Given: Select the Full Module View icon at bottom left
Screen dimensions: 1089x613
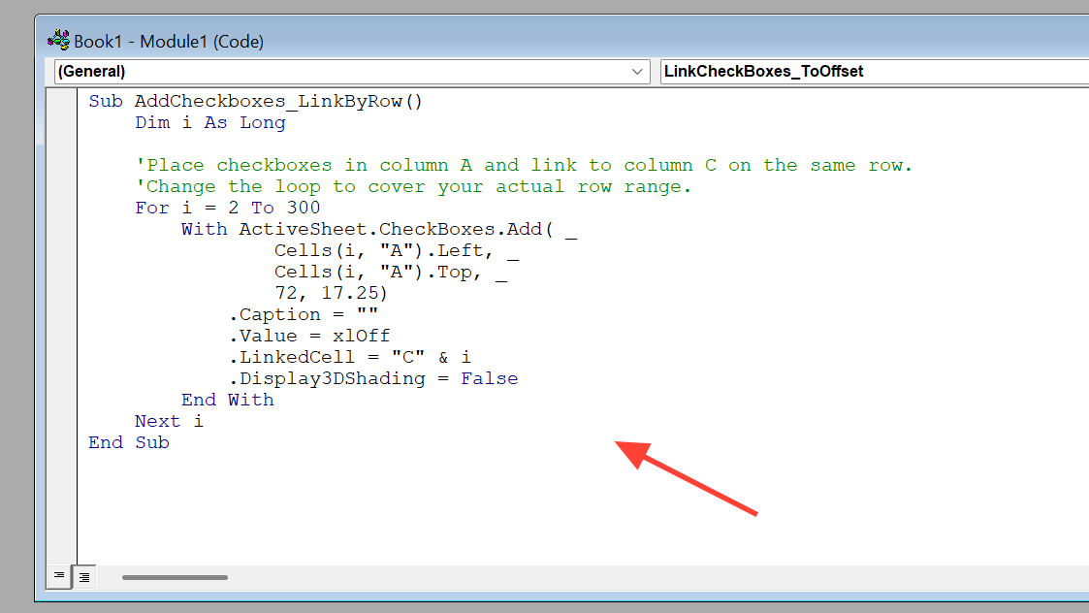Looking at the screenshot, I should tap(83, 576).
